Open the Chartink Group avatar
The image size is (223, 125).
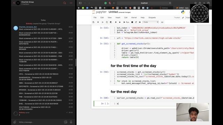(18, 3)
